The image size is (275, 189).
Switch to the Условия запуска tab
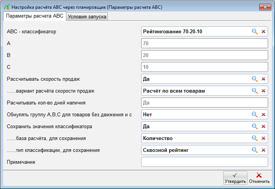[87, 16]
